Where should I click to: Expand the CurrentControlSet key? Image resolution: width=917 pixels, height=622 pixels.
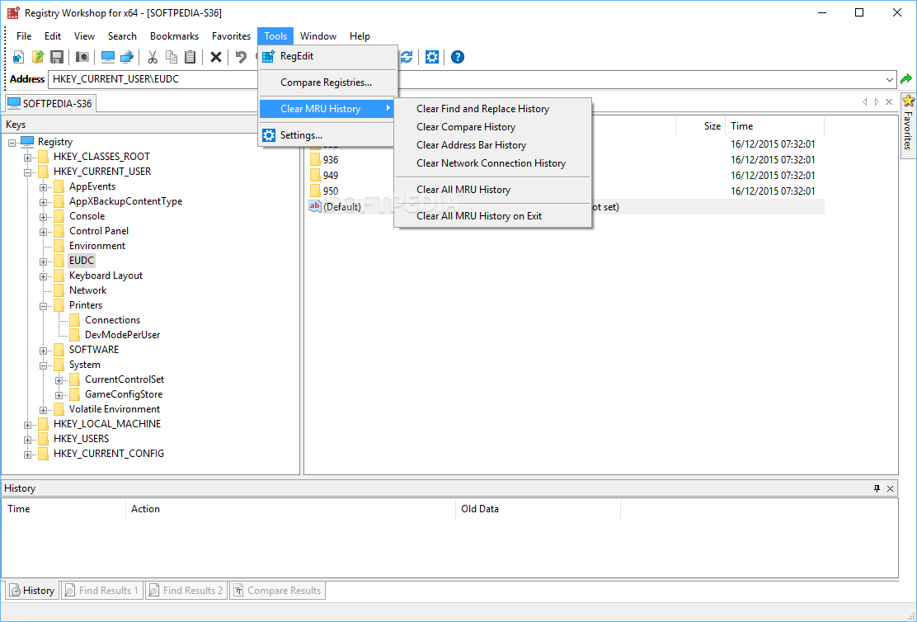[x=59, y=380]
